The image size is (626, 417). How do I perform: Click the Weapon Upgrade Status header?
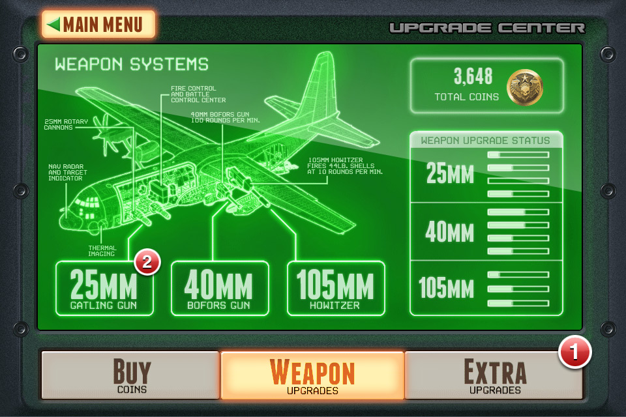point(485,141)
